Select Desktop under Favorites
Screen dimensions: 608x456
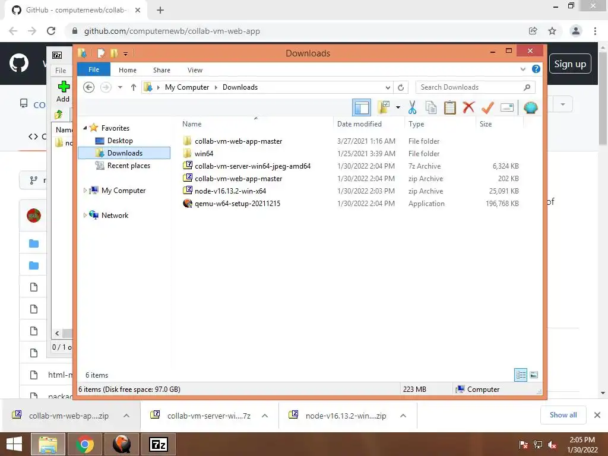tap(120, 140)
